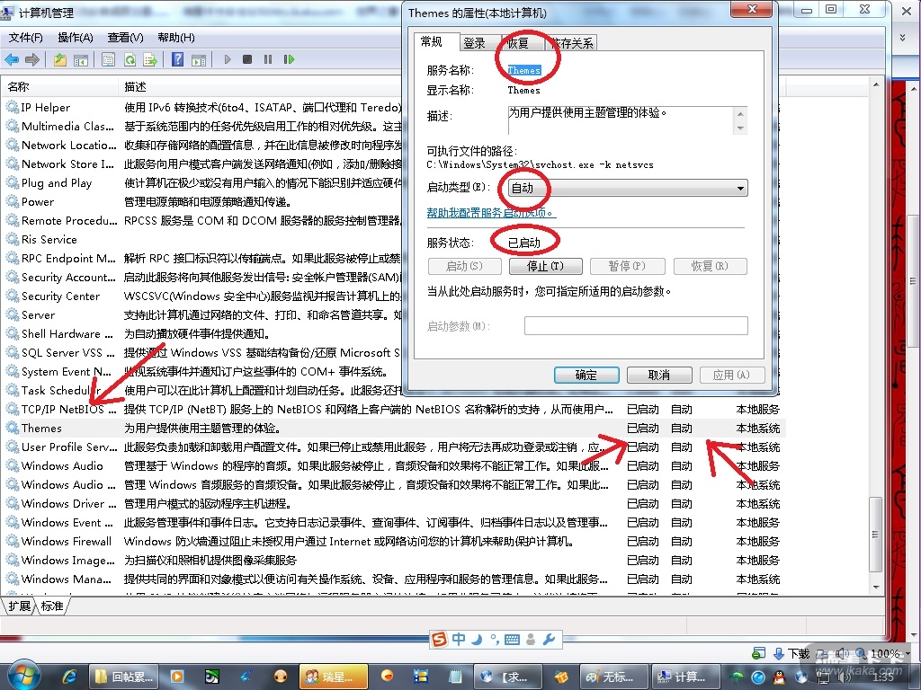Open the Sogou soft keyboard icon
The width and height of the screenshot is (921, 690).
(x=512, y=640)
